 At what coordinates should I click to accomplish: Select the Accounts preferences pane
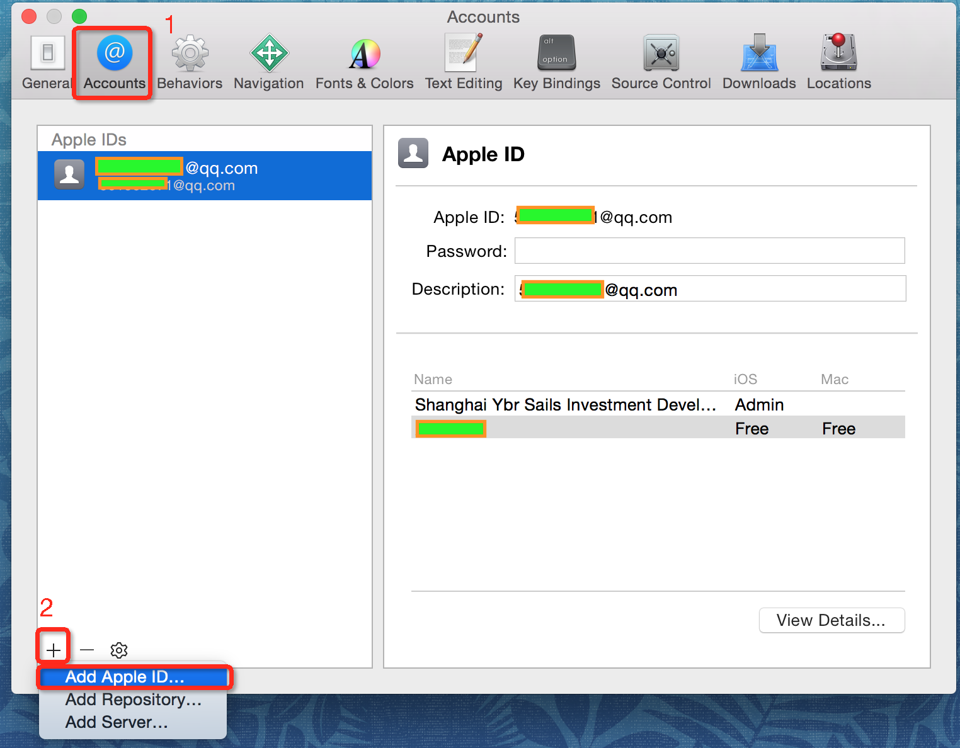pos(114,63)
